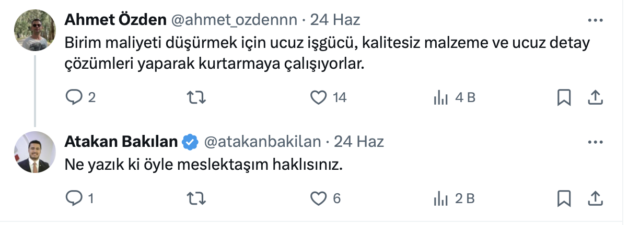Open Ahmet Özden's profile picture
This screenshot has height=225, width=628.
34,30
